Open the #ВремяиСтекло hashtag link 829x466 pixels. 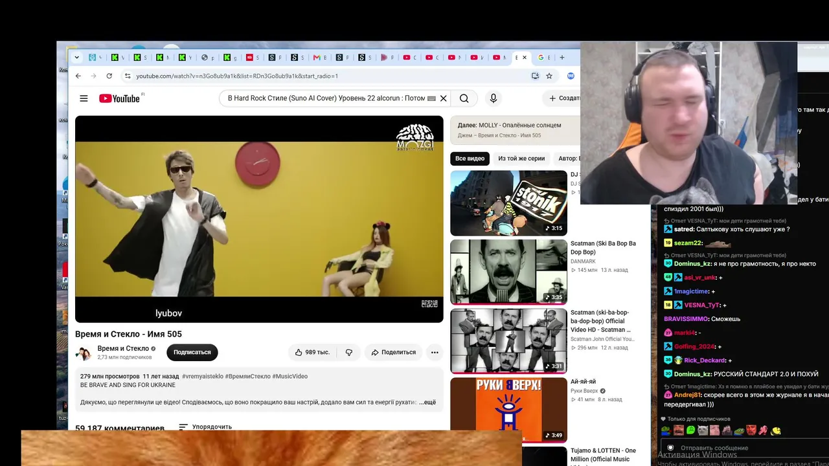point(248,376)
